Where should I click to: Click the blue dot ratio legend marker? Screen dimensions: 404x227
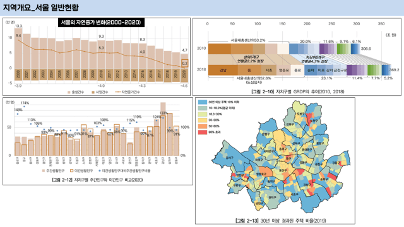[x=100, y=171]
